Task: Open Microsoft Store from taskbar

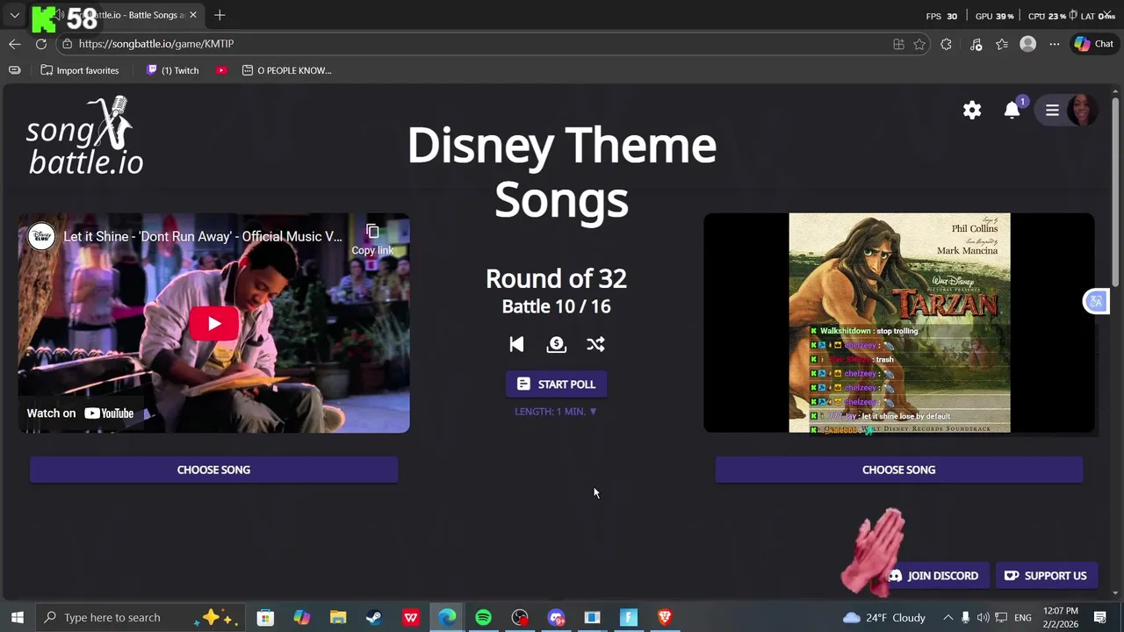Action: pyautogui.click(x=265, y=617)
